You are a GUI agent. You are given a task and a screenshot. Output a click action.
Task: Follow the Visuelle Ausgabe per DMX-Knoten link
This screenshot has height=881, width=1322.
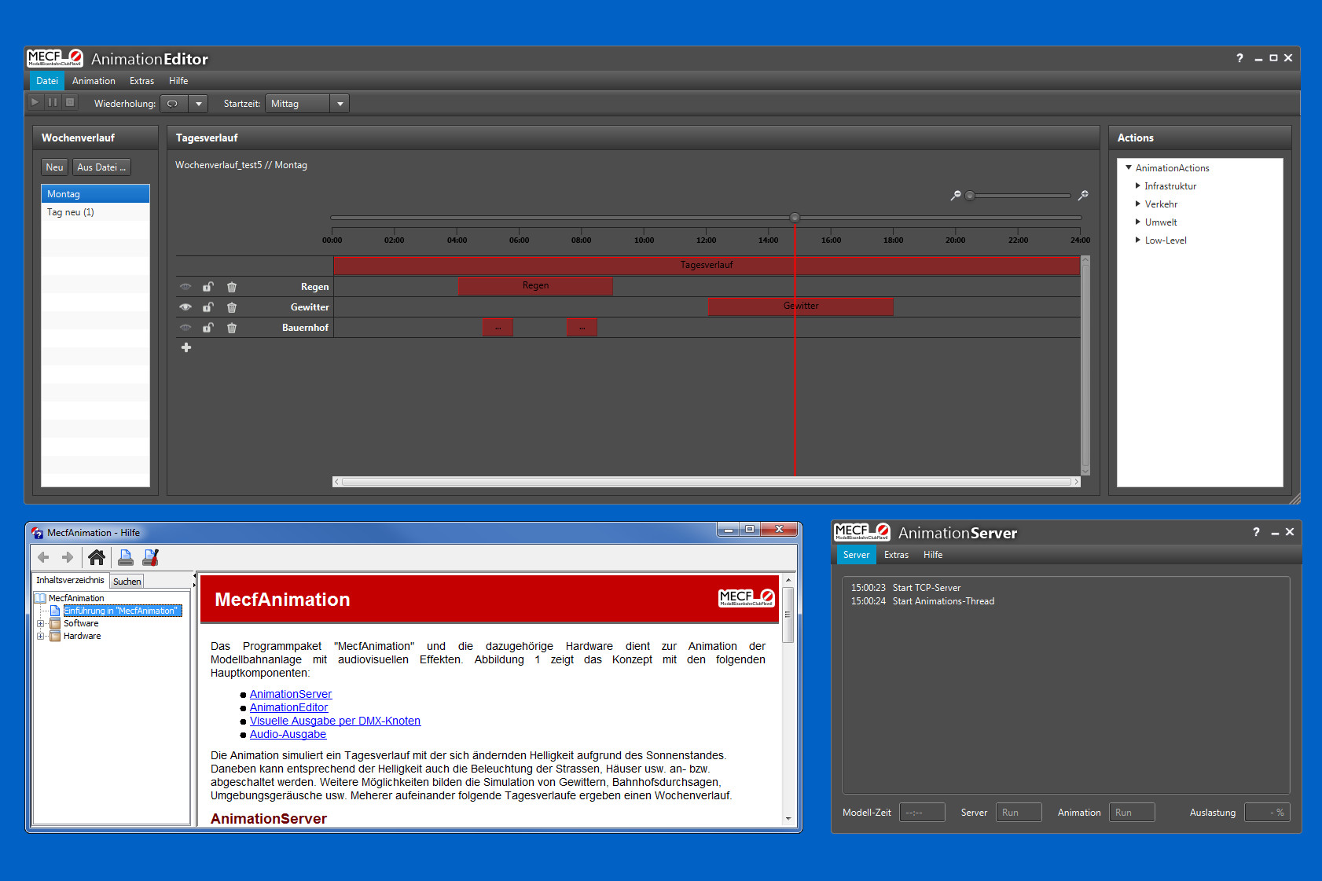pos(335,721)
